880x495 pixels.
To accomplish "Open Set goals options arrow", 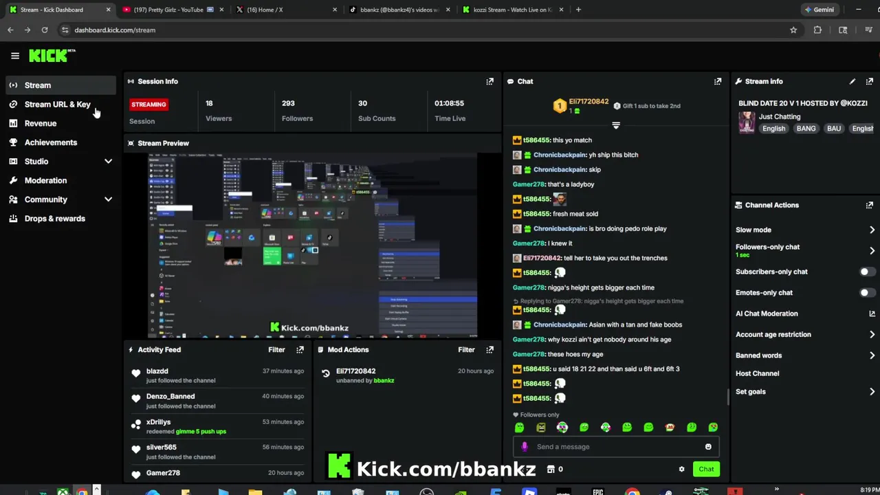I will point(872,392).
